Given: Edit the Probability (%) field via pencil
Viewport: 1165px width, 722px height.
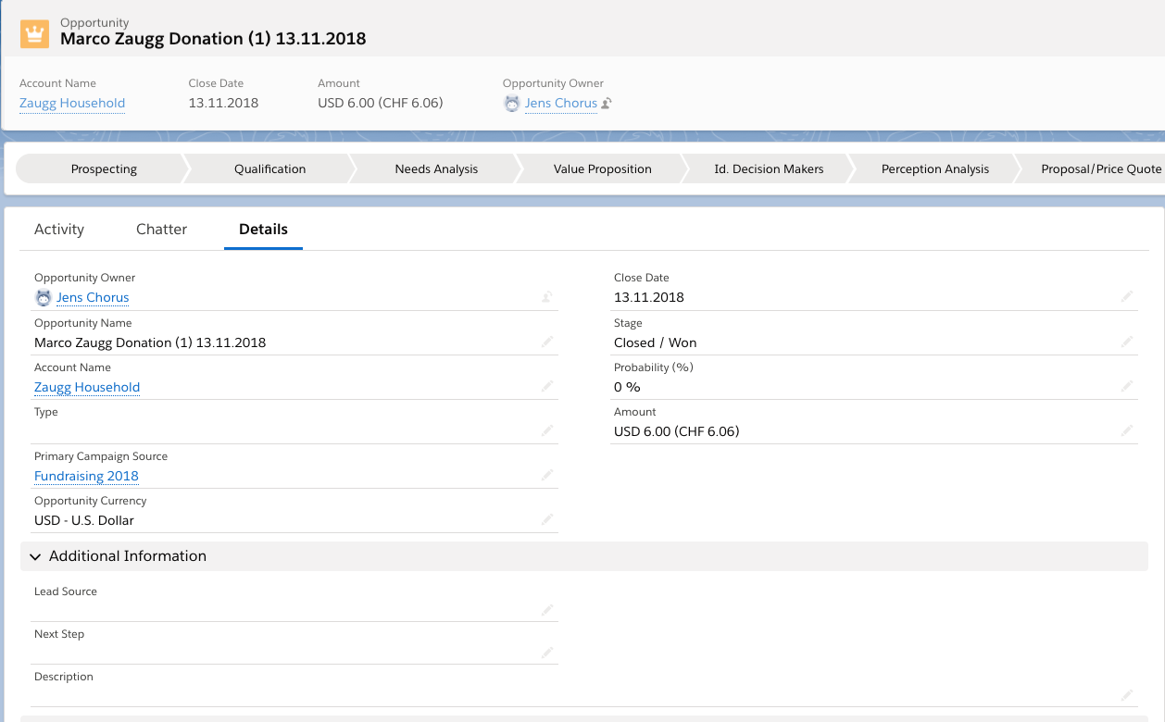Looking at the screenshot, I should (1127, 387).
